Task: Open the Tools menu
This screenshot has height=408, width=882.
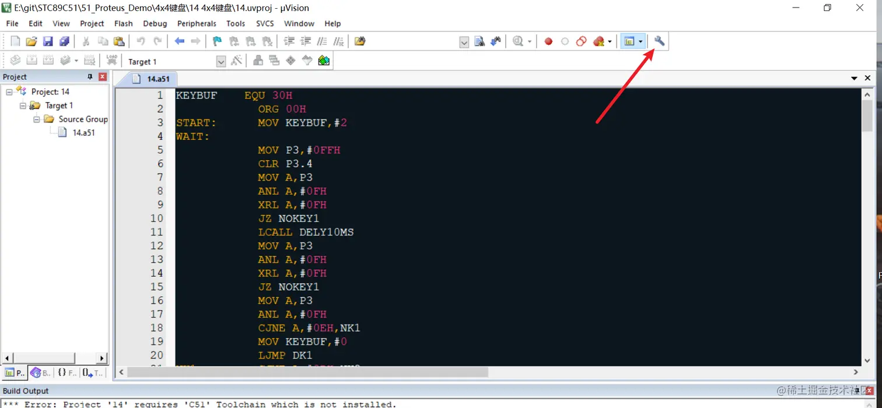Action: tap(236, 24)
